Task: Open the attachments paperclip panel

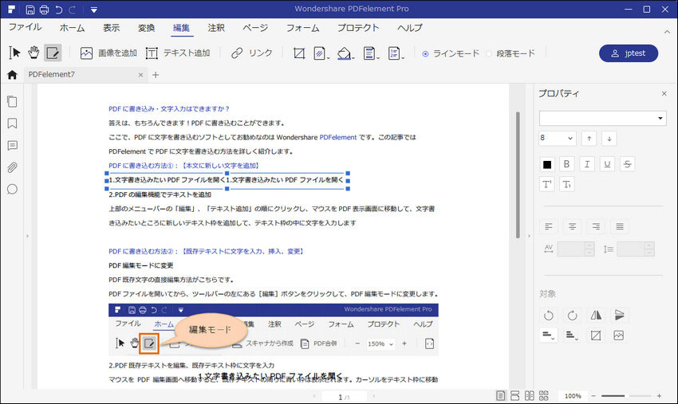Action: coord(12,167)
